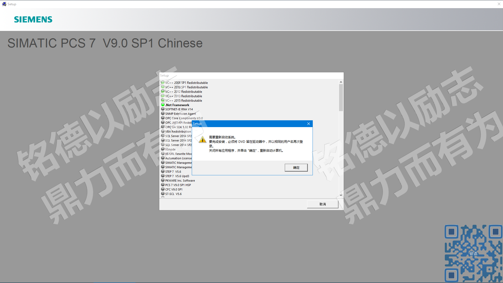Click the component list scrollbar thumb
The height and width of the screenshot is (283, 503).
(x=341, y=97)
